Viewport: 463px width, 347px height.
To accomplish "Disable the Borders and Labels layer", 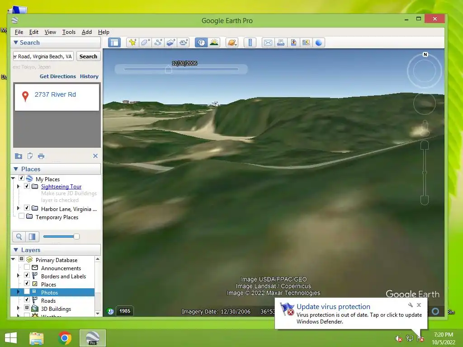I will (27, 275).
